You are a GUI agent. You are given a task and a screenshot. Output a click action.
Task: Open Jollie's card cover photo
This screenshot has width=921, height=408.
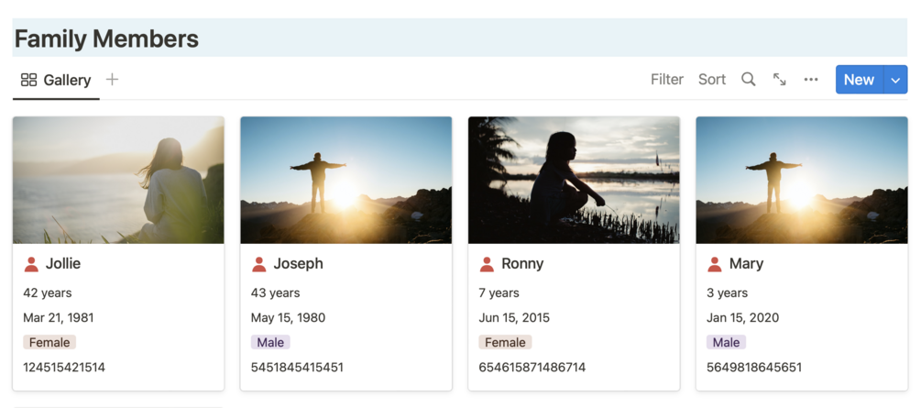118,180
